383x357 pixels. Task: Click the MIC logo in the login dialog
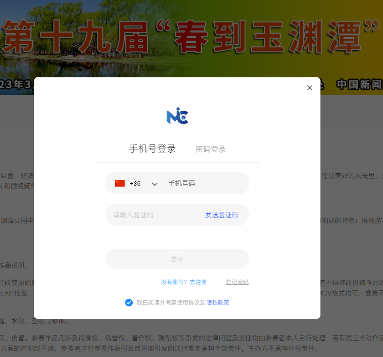[177, 116]
